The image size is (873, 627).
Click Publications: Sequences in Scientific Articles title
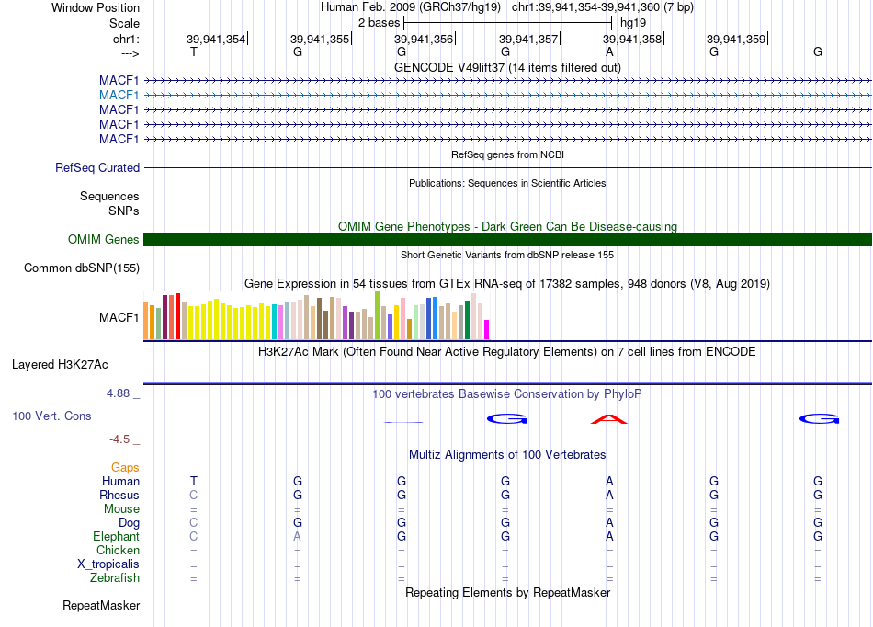[x=507, y=183]
